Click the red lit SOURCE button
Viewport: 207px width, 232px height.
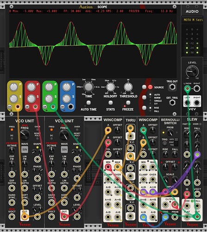click(x=150, y=87)
